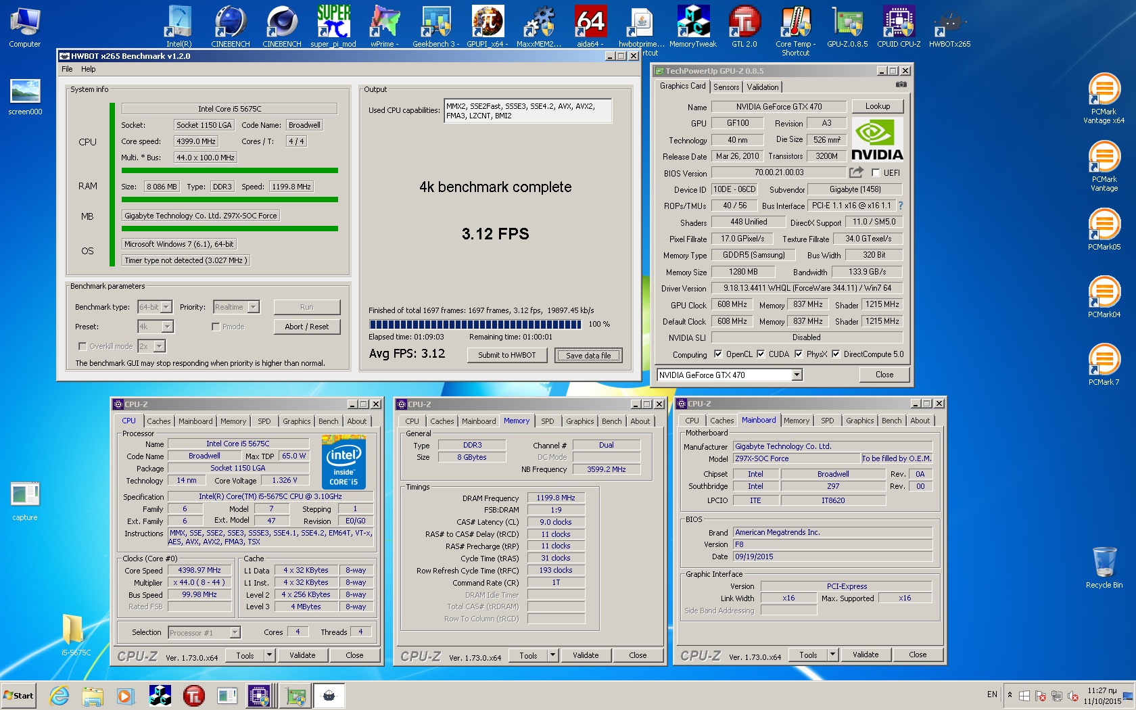Toggle UEFI checkbox in GPU-Z
The width and height of the screenshot is (1136, 710).
876,172
